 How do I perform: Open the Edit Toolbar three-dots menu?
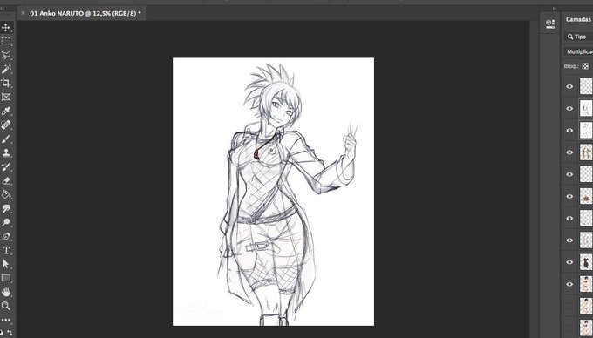click(6, 320)
